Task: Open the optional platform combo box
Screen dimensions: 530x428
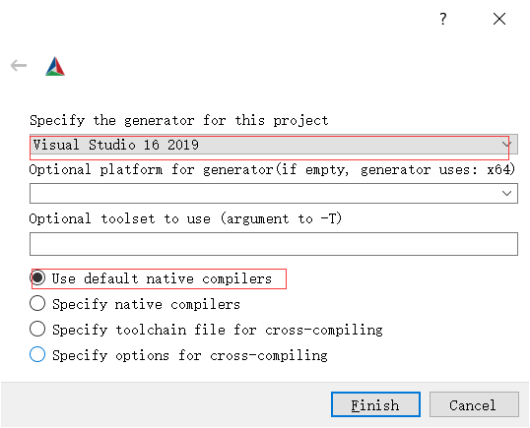Action: click(274, 194)
